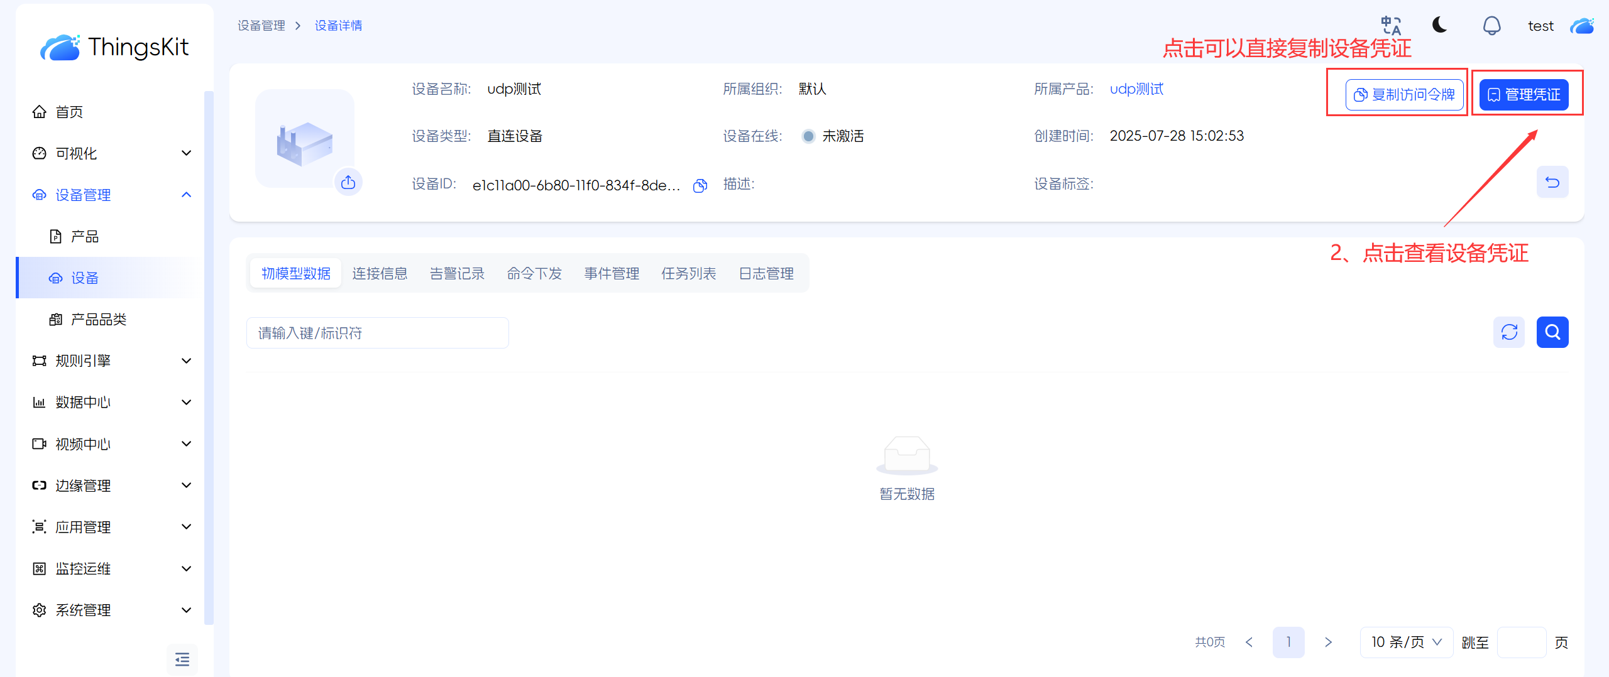Open the 日志管理 tab
Viewport: 1609px width, 677px height.
tap(766, 273)
